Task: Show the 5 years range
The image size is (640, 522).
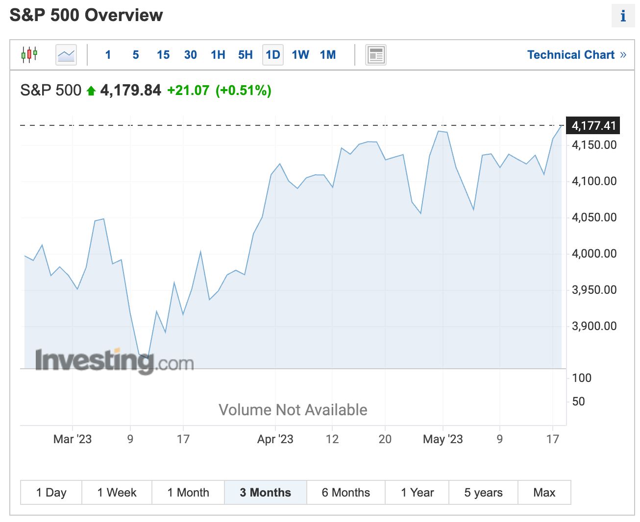Action: 484,493
